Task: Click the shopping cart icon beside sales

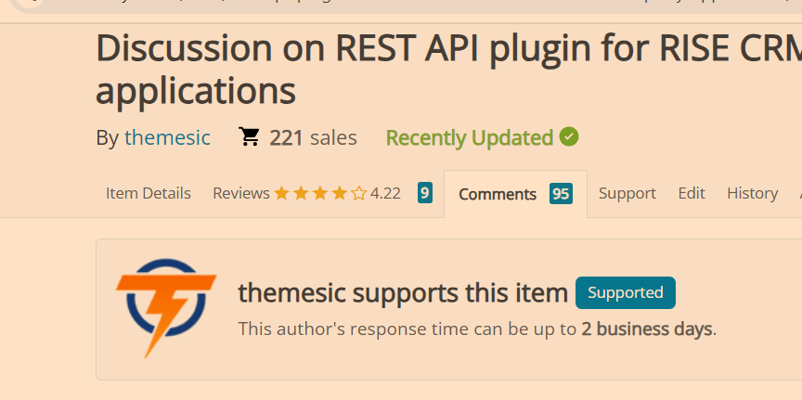Action: tap(249, 137)
